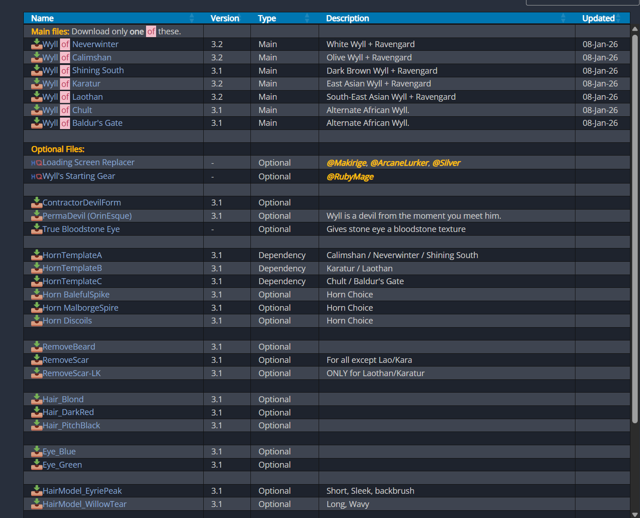
Task: Click the page vertical scrollbar thumb
Action: pos(635,228)
